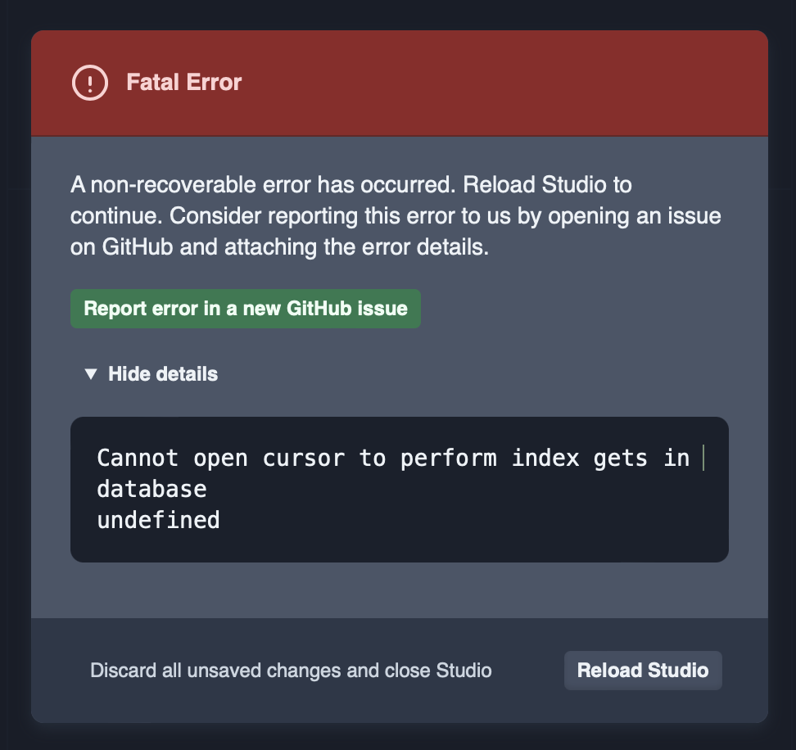
Task: Click the circular warning symbol beside Fatal Error
Action: [90, 82]
